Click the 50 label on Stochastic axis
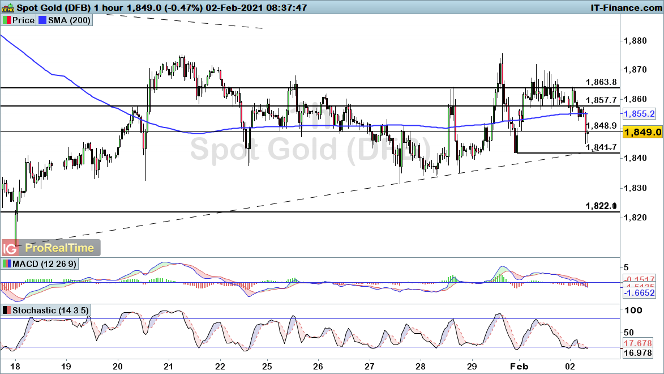The width and height of the screenshot is (664, 374). pyautogui.click(x=629, y=333)
